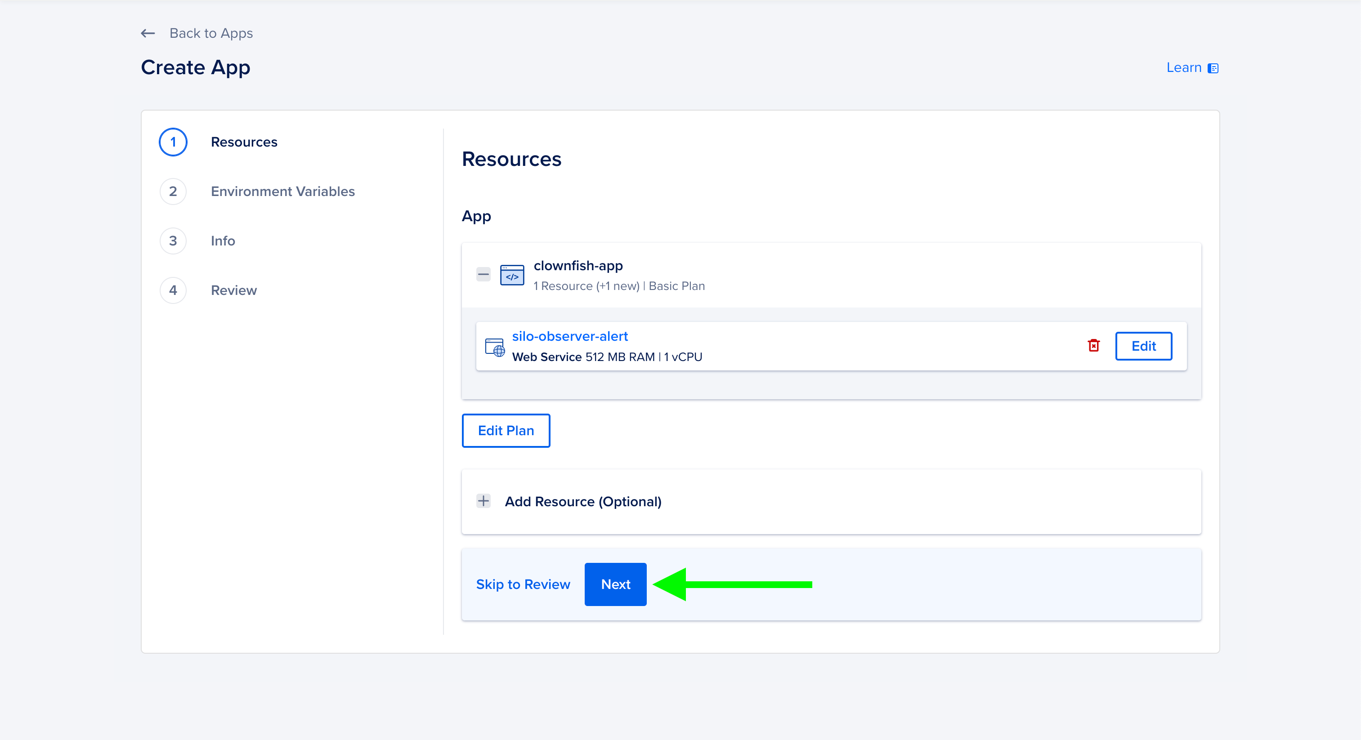The width and height of the screenshot is (1361, 740).
Task: Open the Learn link
Action: 1183,67
